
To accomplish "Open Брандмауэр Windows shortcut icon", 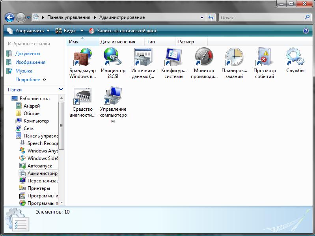I will click(82, 58).
